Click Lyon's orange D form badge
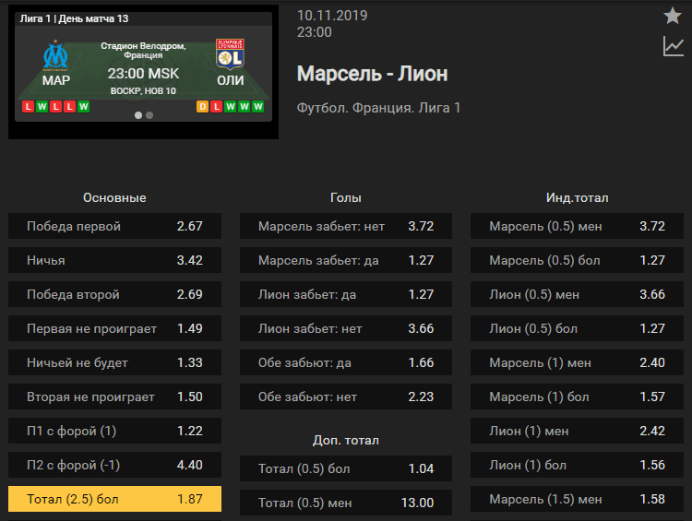Image resolution: width=692 pixels, height=521 pixels. point(202,106)
